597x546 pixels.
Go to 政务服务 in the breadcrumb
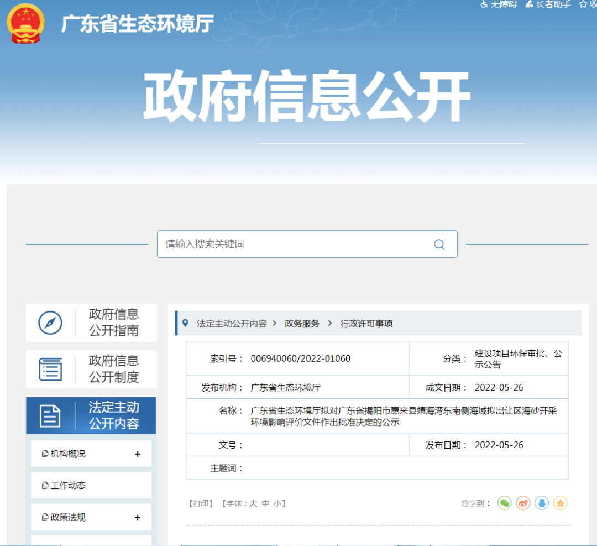(302, 324)
